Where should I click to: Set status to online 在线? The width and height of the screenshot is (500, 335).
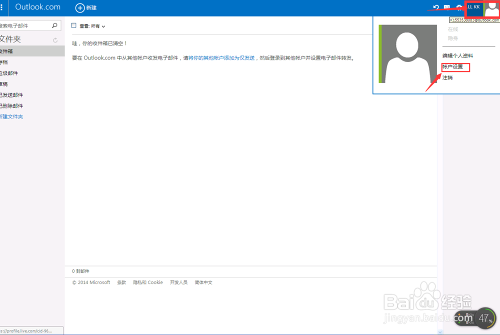click(453, 29)
